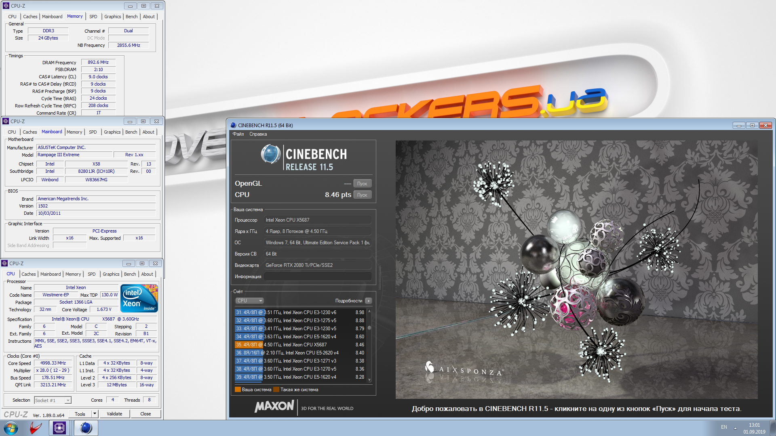The width and height of the screenshot is (776, 436).
Task: Click the Подробности arrow button
Action: [x=368, y=301]
